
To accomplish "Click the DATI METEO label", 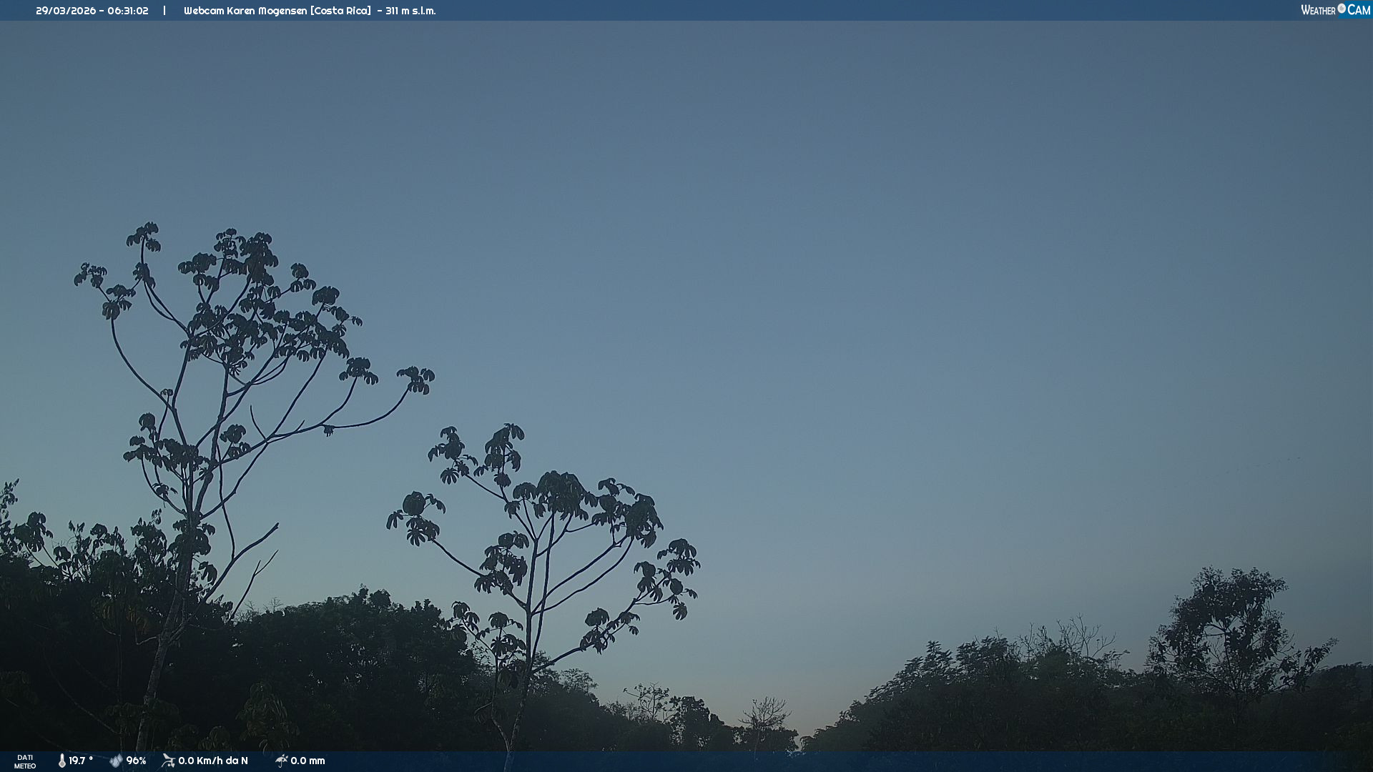I will (25, 761).
